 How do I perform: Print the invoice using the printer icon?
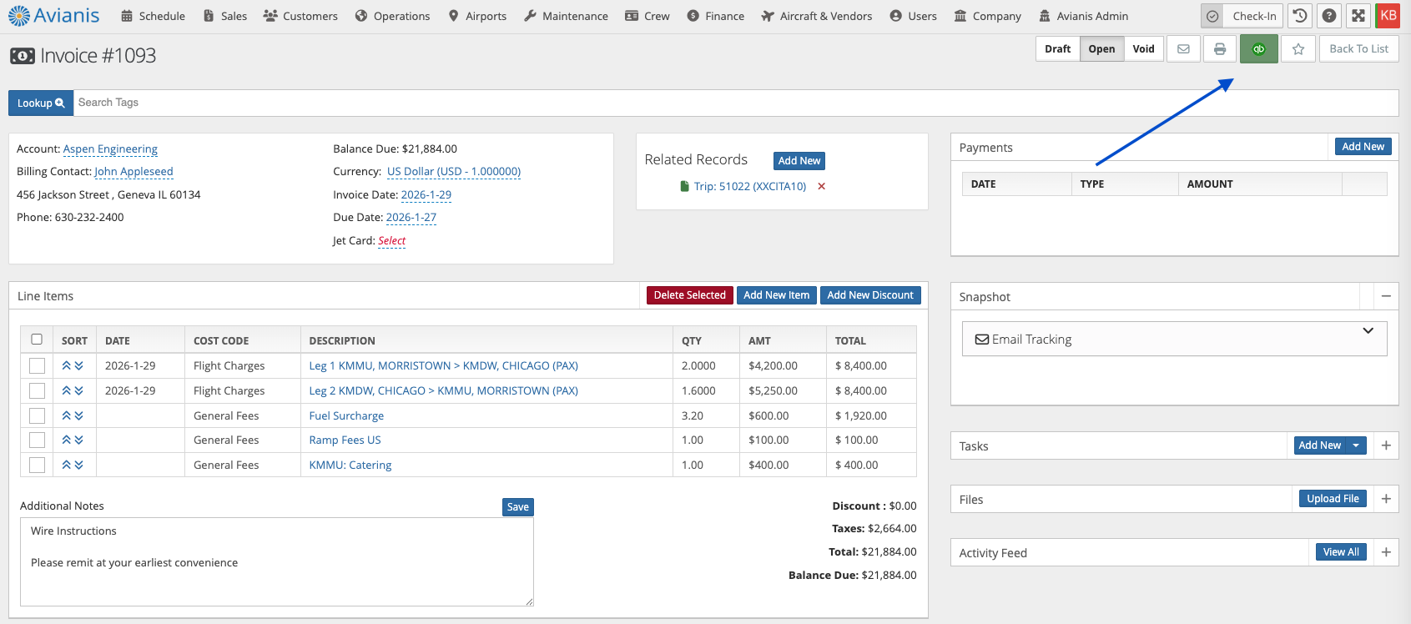pyautogui.click(x=1220, y=49)
